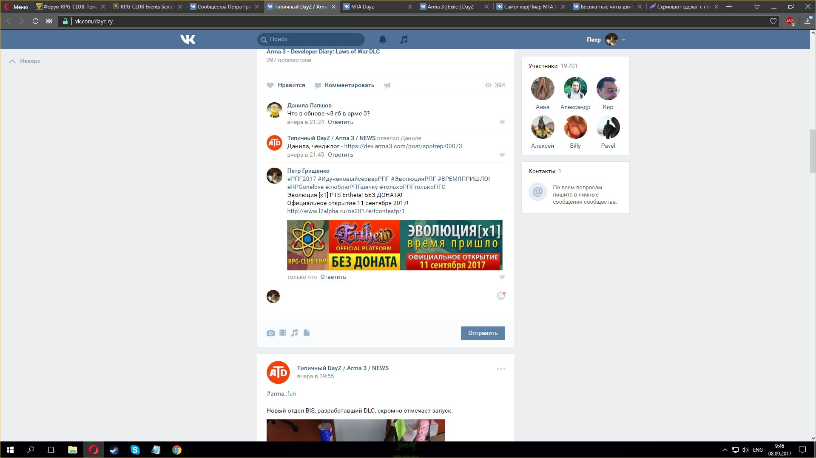Image resolution: width=816 pixels, height=458 pixels.
Task: Open member Анна's avatar
Action: click(543, 89)
